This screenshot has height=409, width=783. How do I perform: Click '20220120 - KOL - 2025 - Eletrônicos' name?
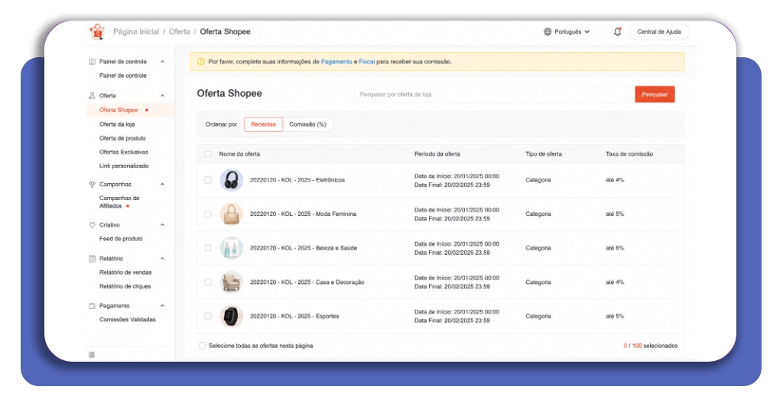[297, 180]
